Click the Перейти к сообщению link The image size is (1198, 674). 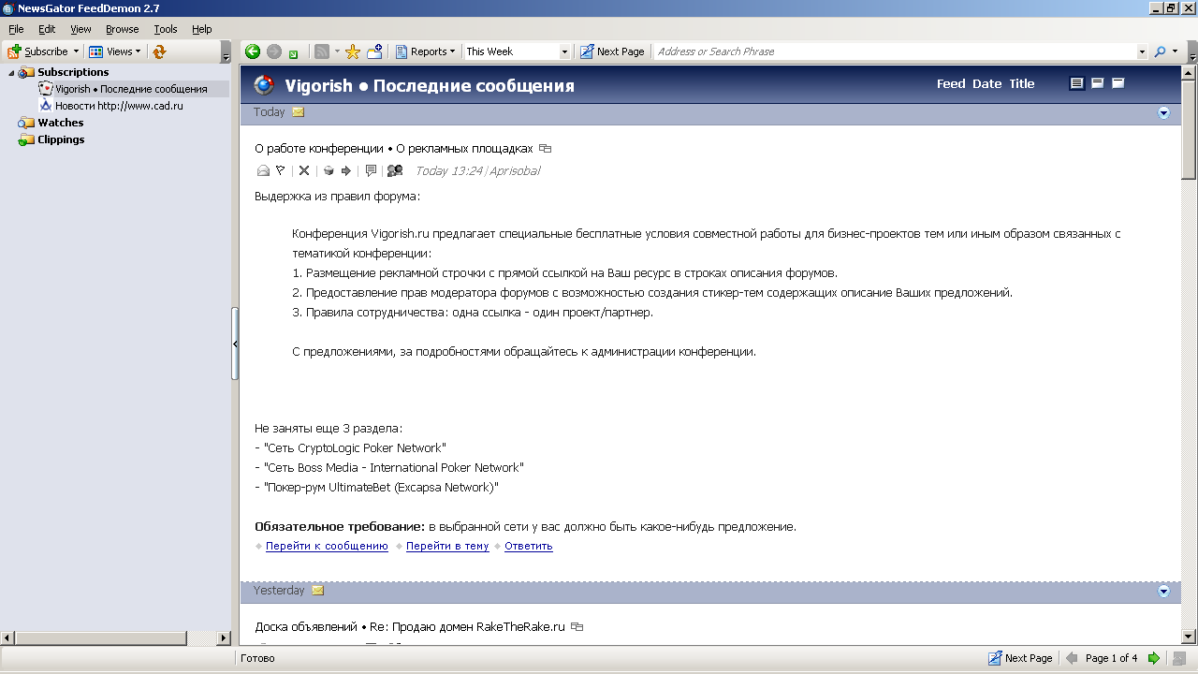click(x=327, y=546)
